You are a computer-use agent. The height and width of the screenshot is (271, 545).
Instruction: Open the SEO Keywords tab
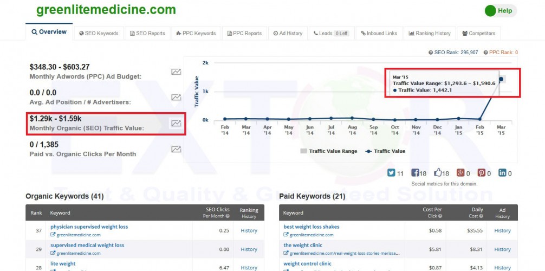click(x=99, y=33)
